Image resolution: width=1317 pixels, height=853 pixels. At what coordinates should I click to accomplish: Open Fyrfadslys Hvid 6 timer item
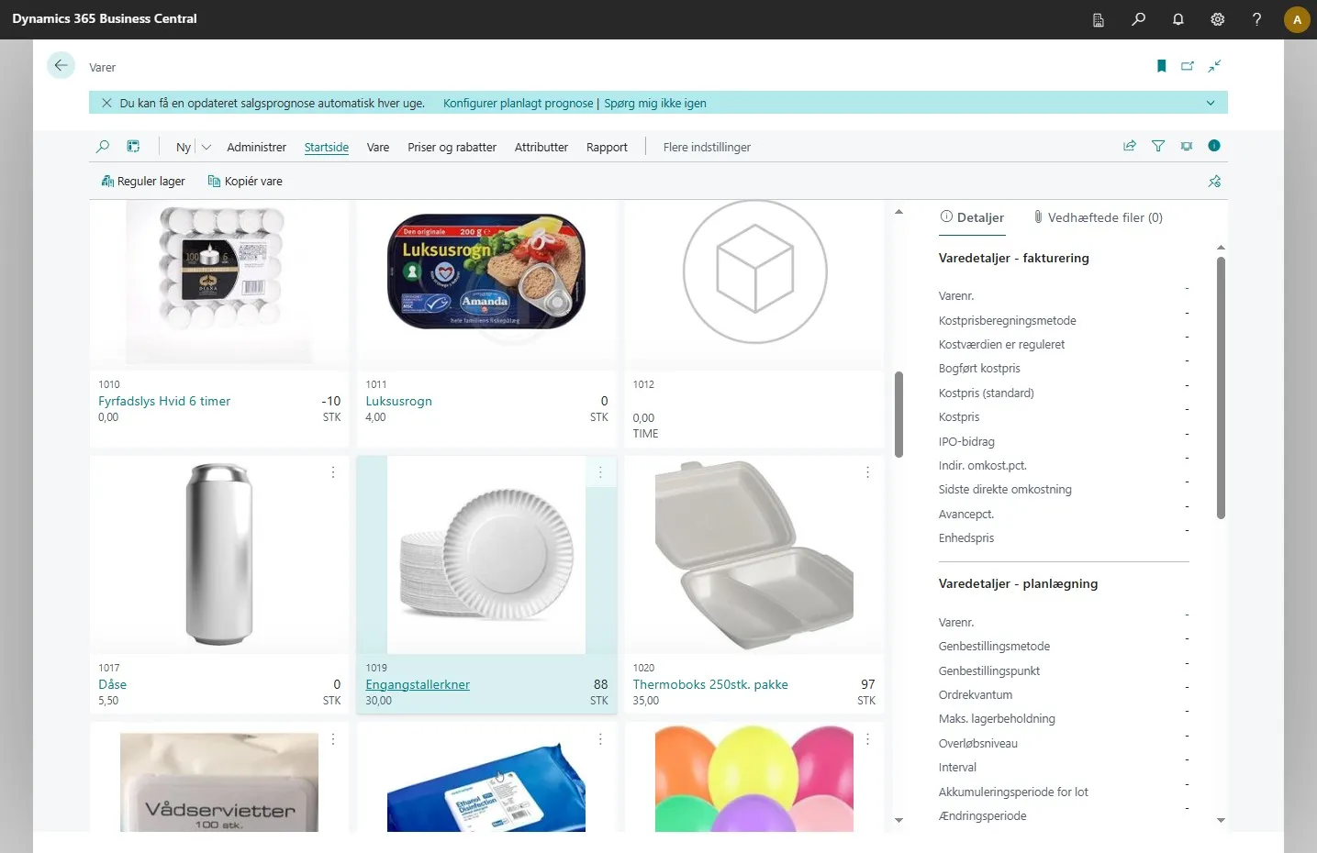click(x=164, y=402)
